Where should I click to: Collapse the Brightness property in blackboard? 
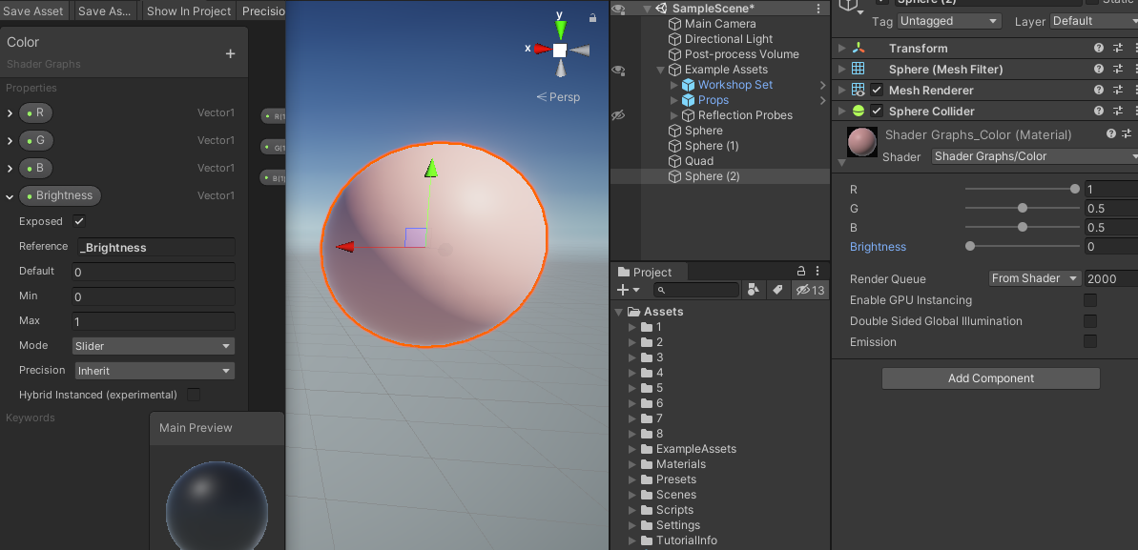(x=10, y=196)
